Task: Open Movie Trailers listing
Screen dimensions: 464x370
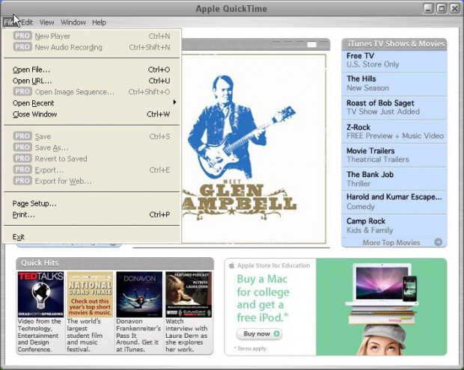Action: pyautogui.click(x=394, y=155)
